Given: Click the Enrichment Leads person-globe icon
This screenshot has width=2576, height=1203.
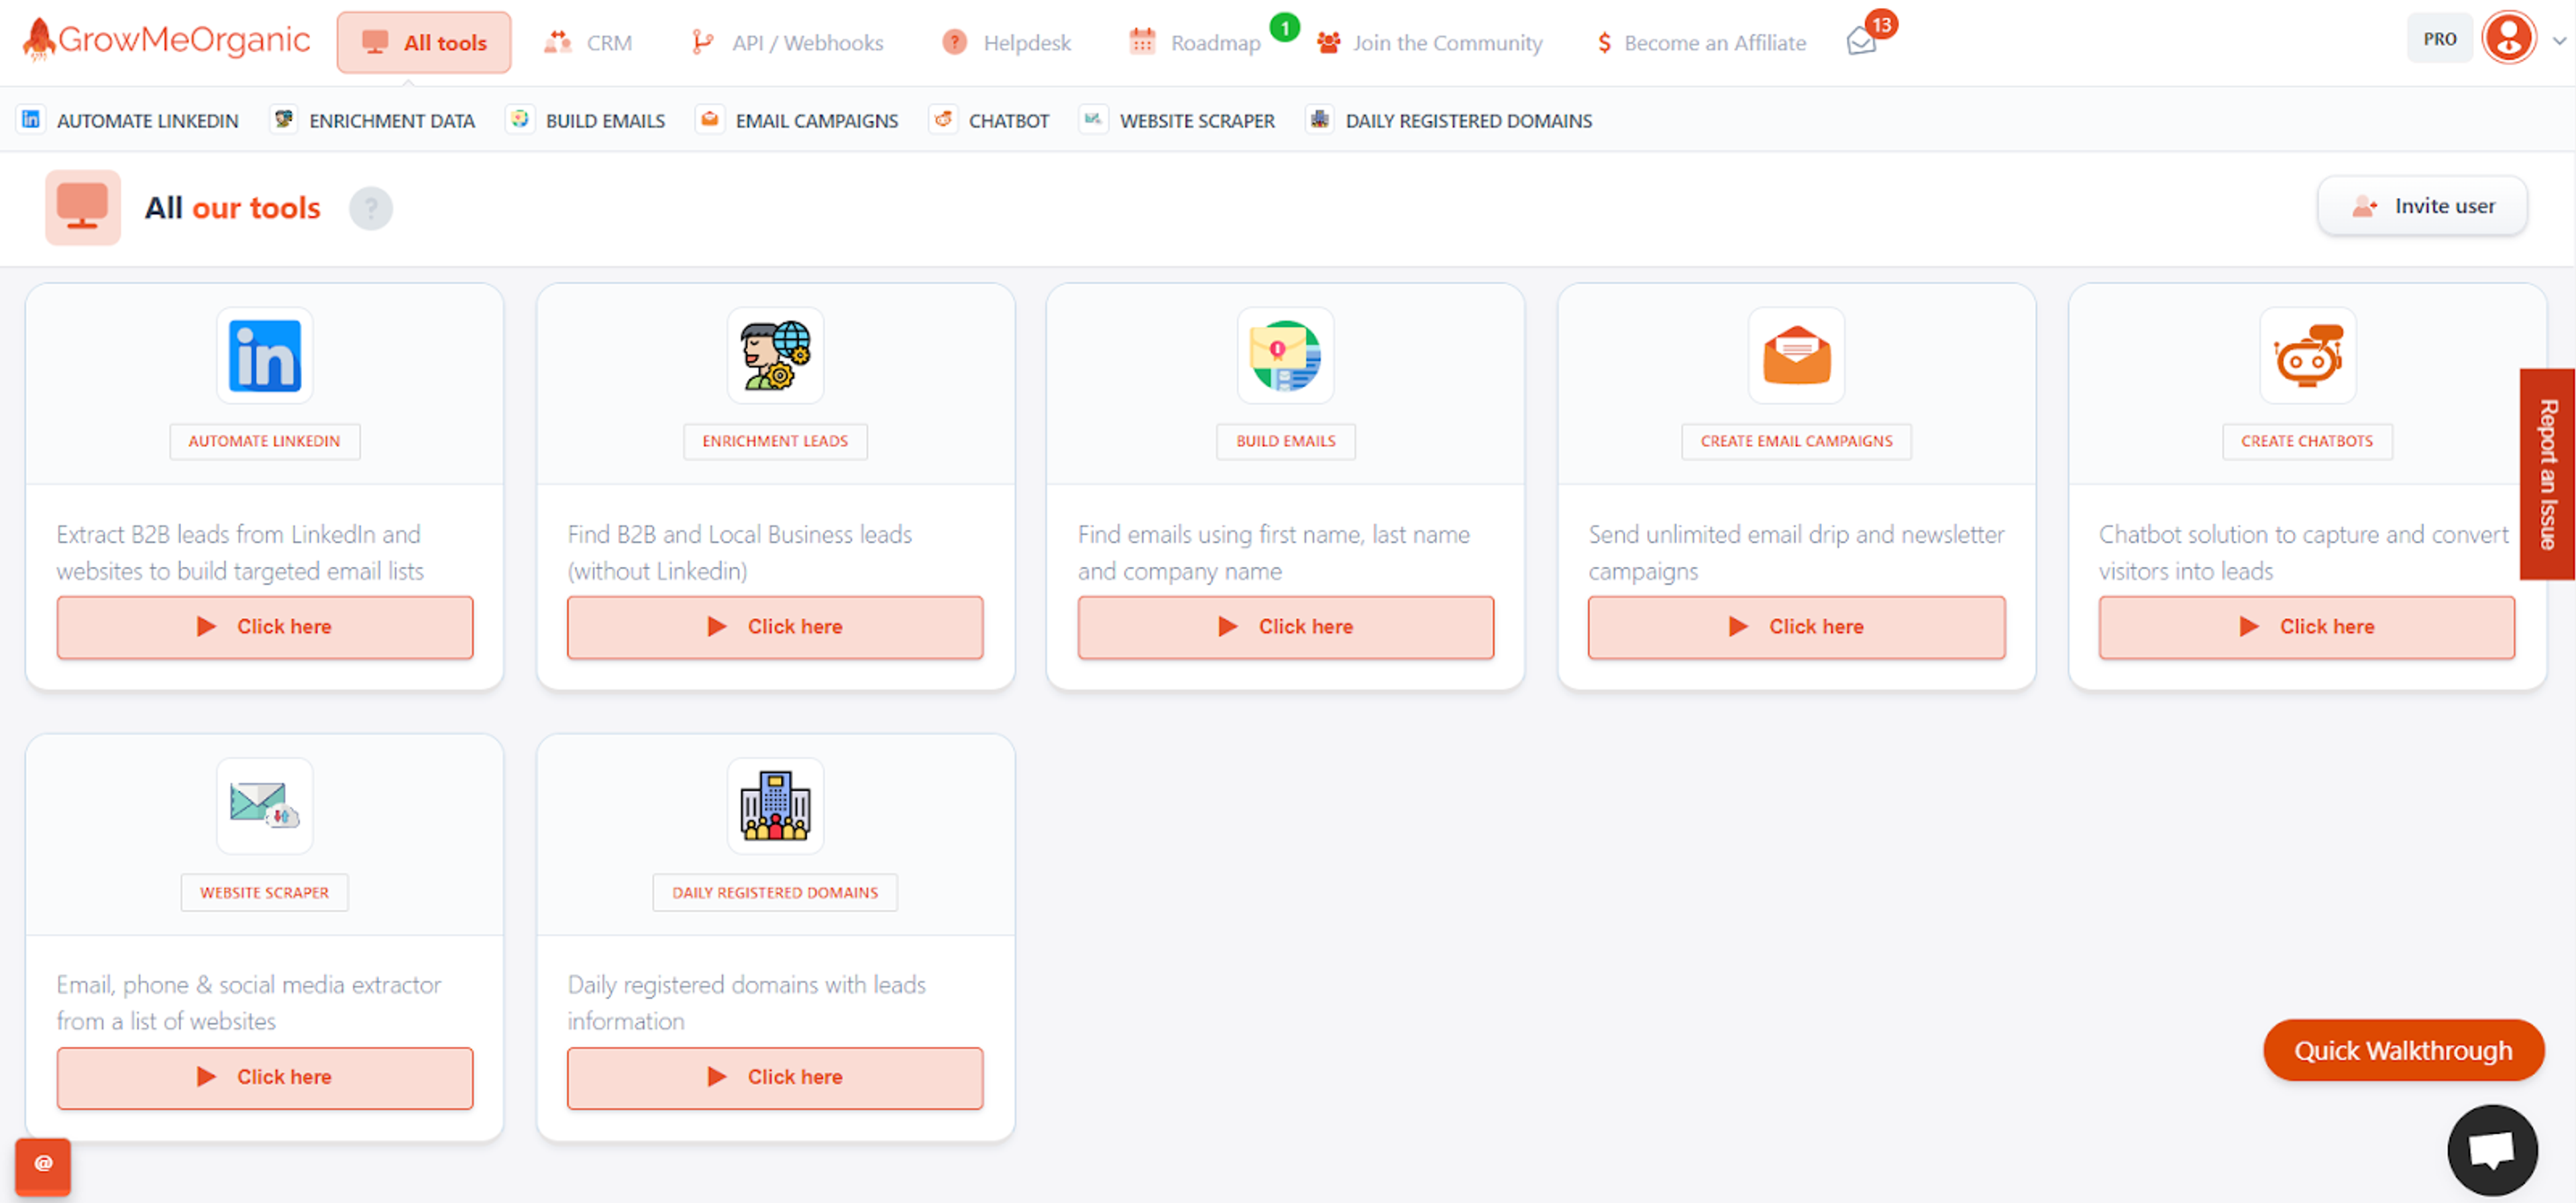Looking at the screenshot, I should tap(775, 356).
